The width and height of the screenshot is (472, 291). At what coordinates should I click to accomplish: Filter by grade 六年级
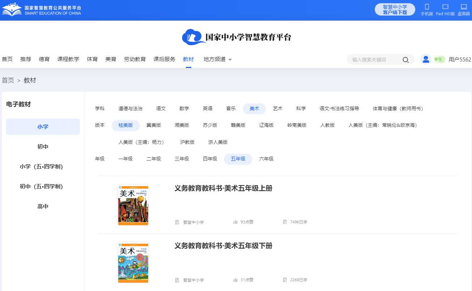pos(267,159)
